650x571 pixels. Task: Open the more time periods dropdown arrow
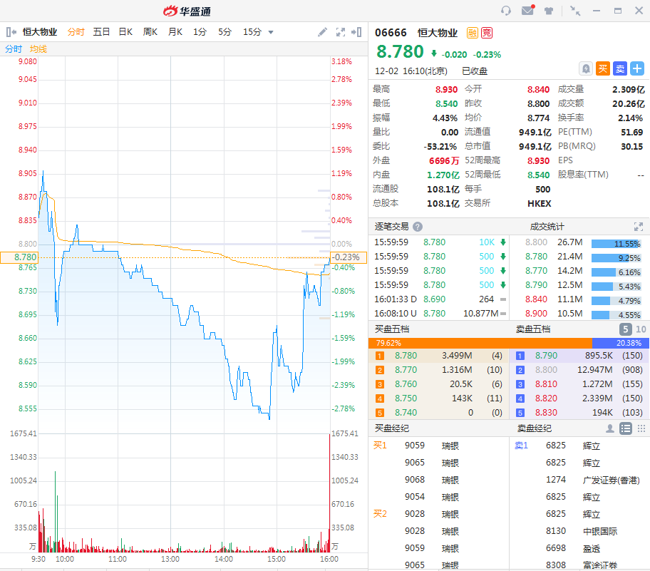271,32
